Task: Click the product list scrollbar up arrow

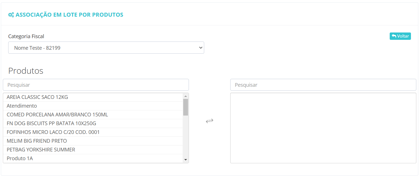Action: click(186, 96)
